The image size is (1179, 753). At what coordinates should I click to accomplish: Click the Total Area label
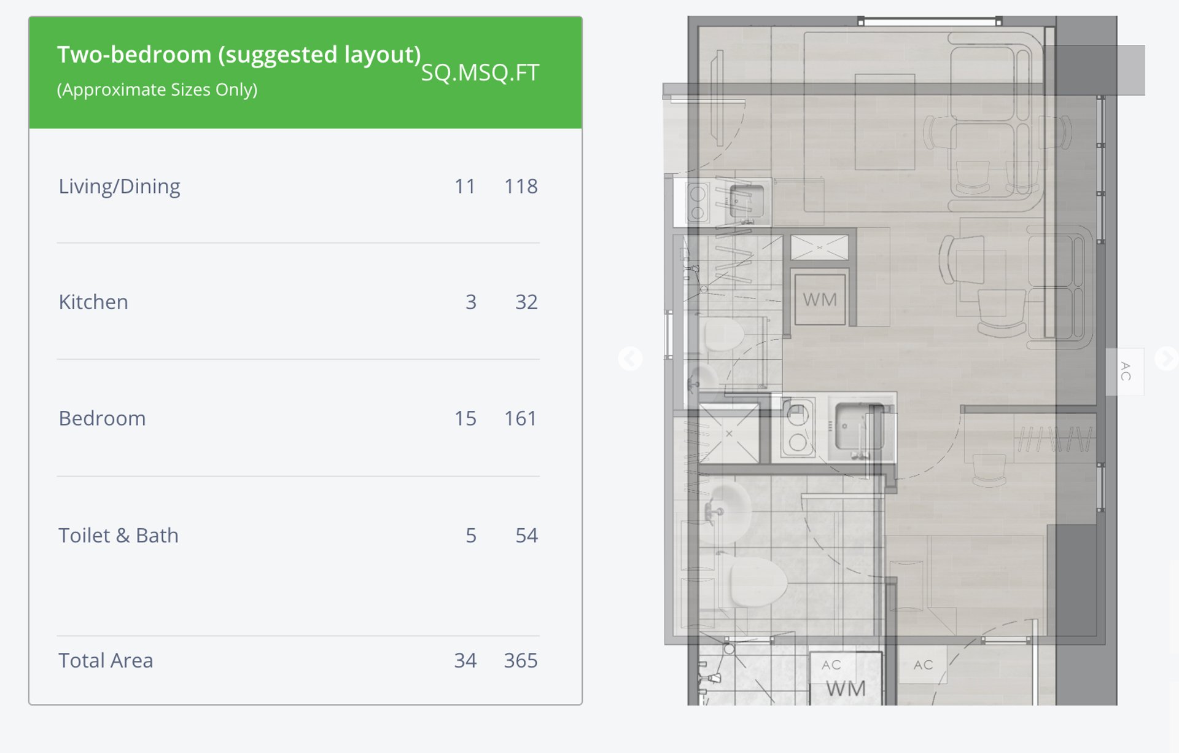click(106, 660)
